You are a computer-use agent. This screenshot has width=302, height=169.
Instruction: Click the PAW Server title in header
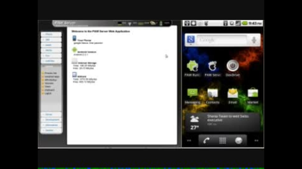[65, 23]
